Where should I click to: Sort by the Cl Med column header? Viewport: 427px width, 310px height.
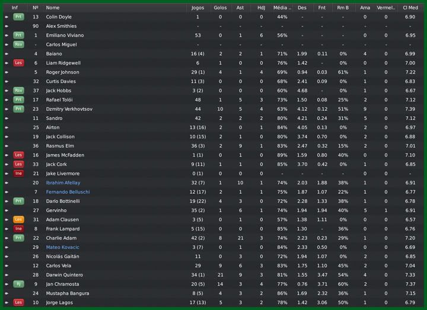[410, 8]
